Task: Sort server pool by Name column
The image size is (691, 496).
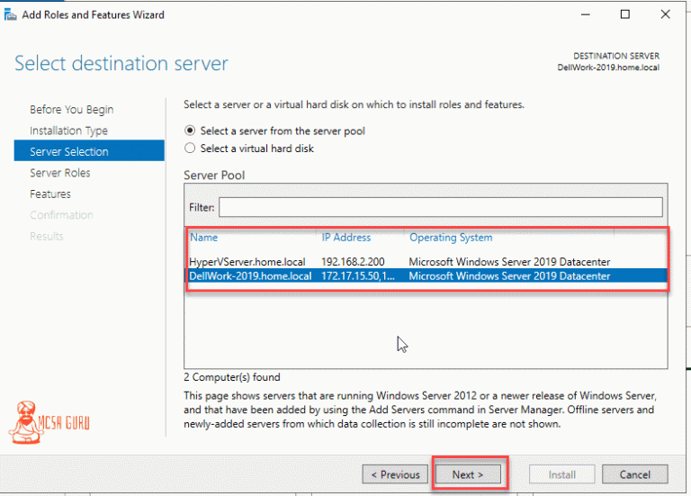Action: point(203,238)
